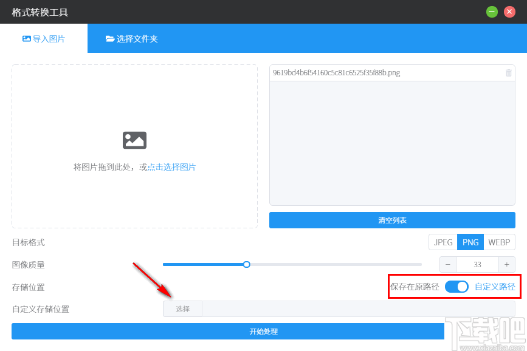Click the green minimize icon in title bar
The height and width of the screenshot is (351, 527).
492,12
